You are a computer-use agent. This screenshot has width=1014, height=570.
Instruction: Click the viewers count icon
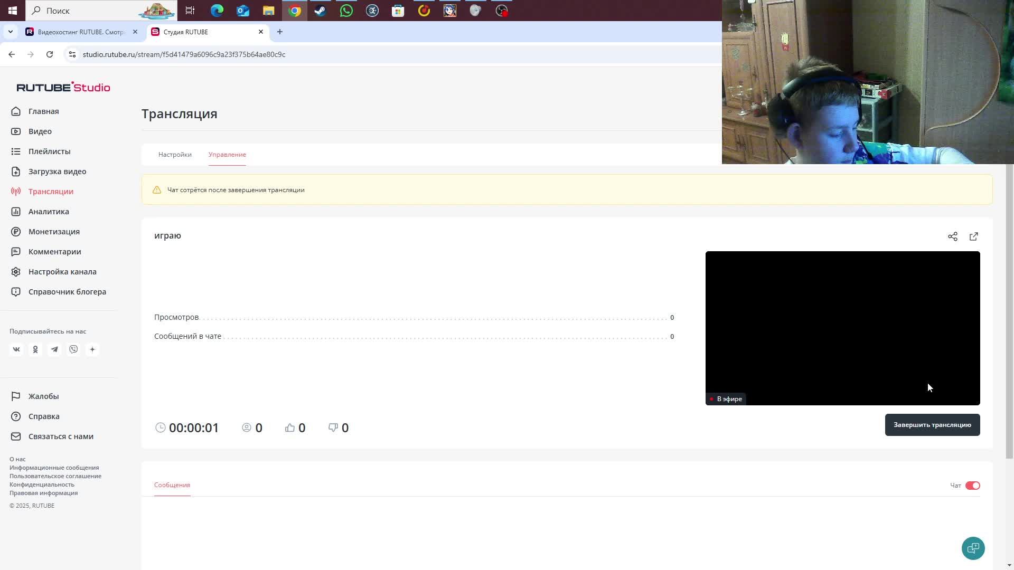(247, 427)
